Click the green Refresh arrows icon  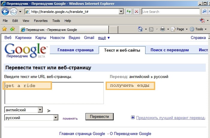tap(129, 11)
